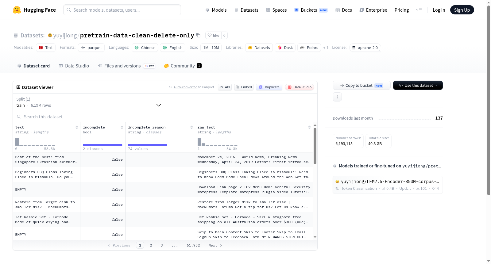Click the Sign Up button
Screen dimensions: 491x264
pyautogui.click(x=462, y=10)
